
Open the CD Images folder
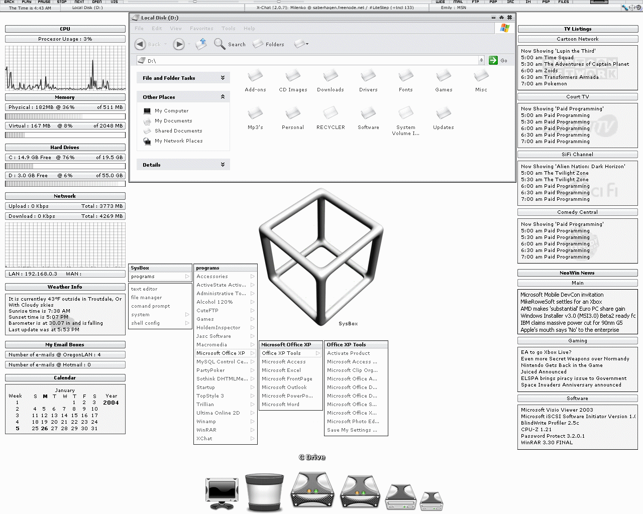[293, 80]
